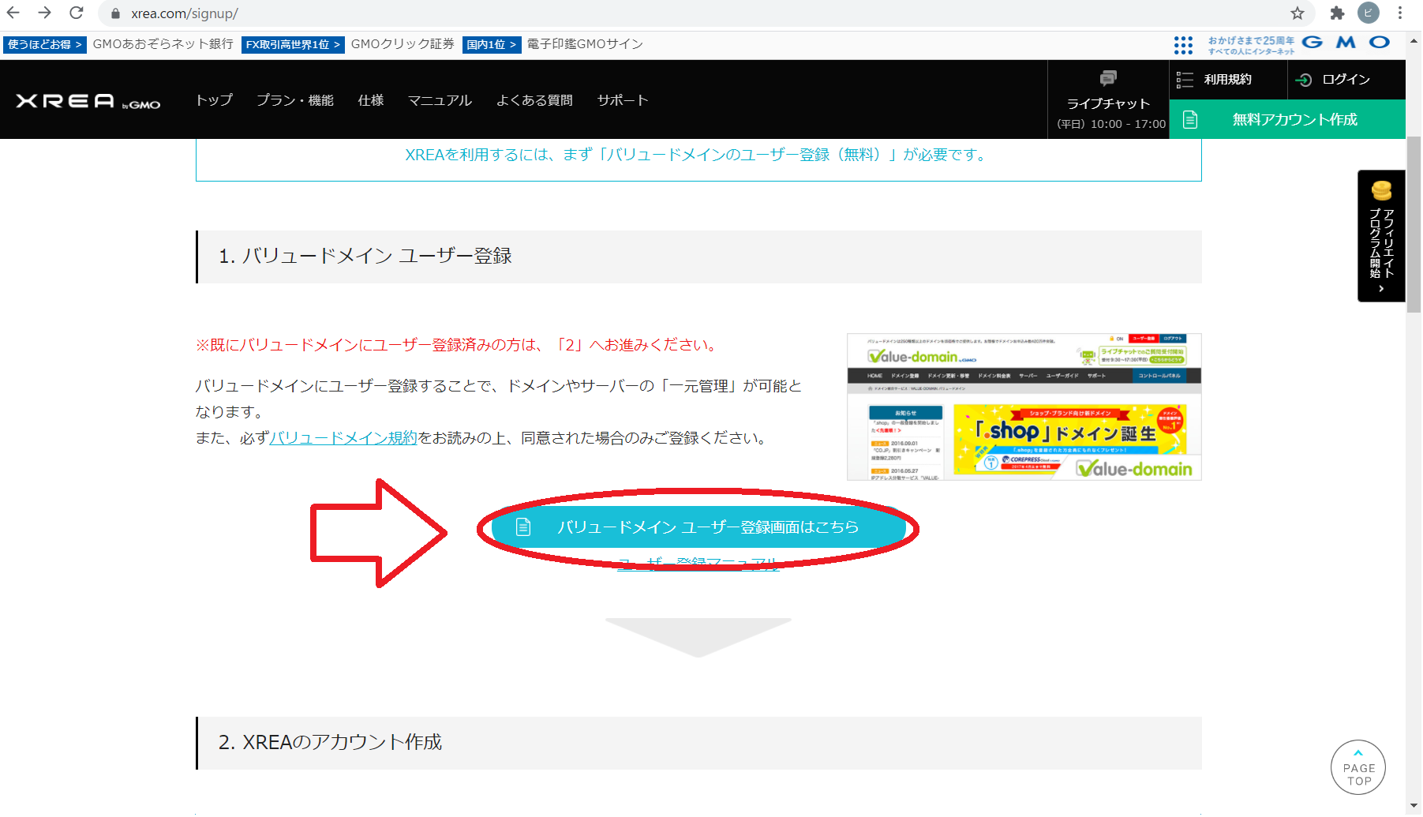The image size is (1423, 817).
Task: Click the 国内1位 banner tag
Action: [492, 44]
